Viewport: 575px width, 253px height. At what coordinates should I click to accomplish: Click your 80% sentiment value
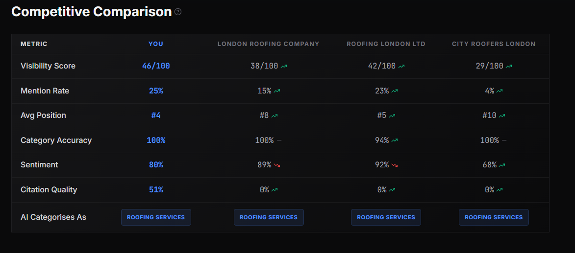(156, 165)
